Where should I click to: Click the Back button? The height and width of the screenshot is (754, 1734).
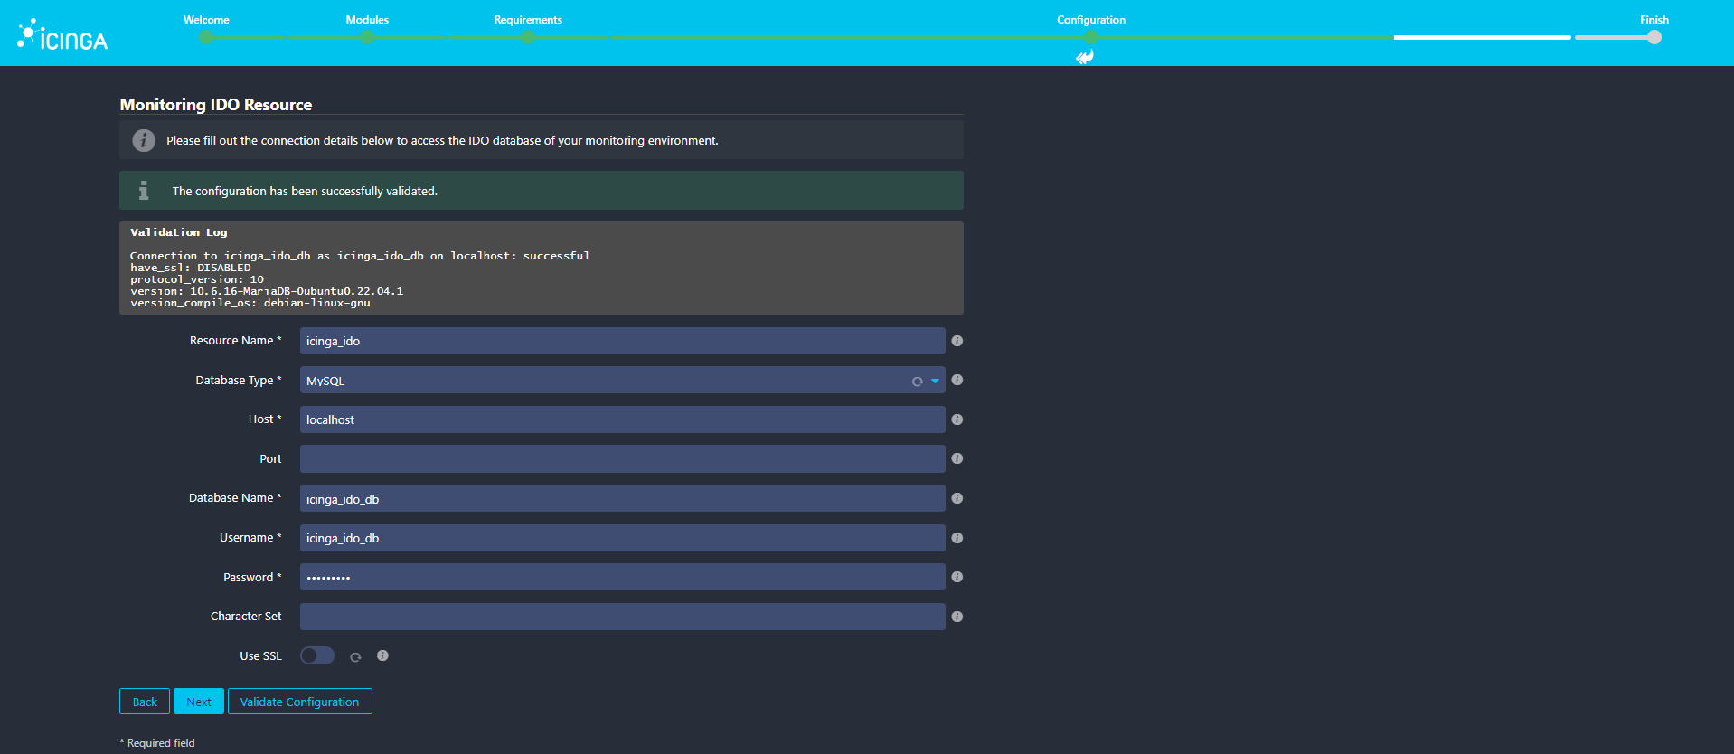145,702
